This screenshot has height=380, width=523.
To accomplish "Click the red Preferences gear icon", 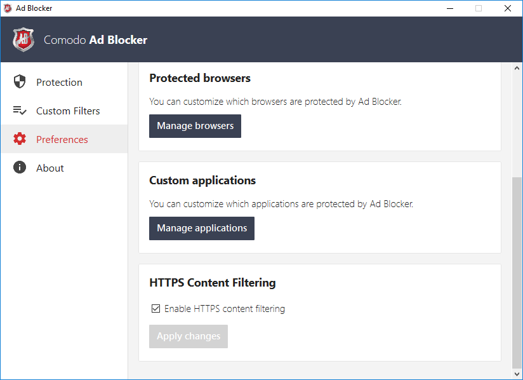I will (x=20, y=139).
